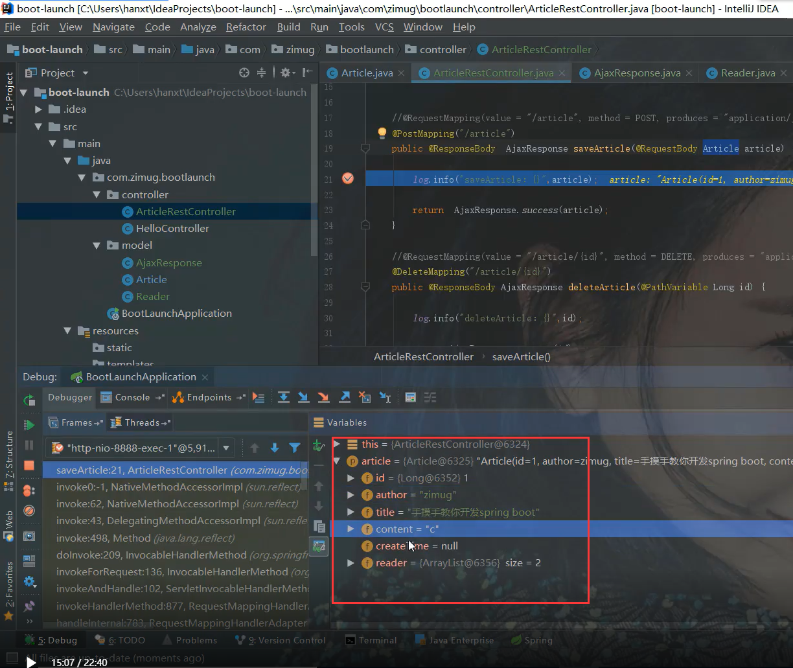Viewport: 793px width, 668px height.
Task: Click the copy-value icon beside Variables
Action: pyautogui.click(x=319, y=525)
